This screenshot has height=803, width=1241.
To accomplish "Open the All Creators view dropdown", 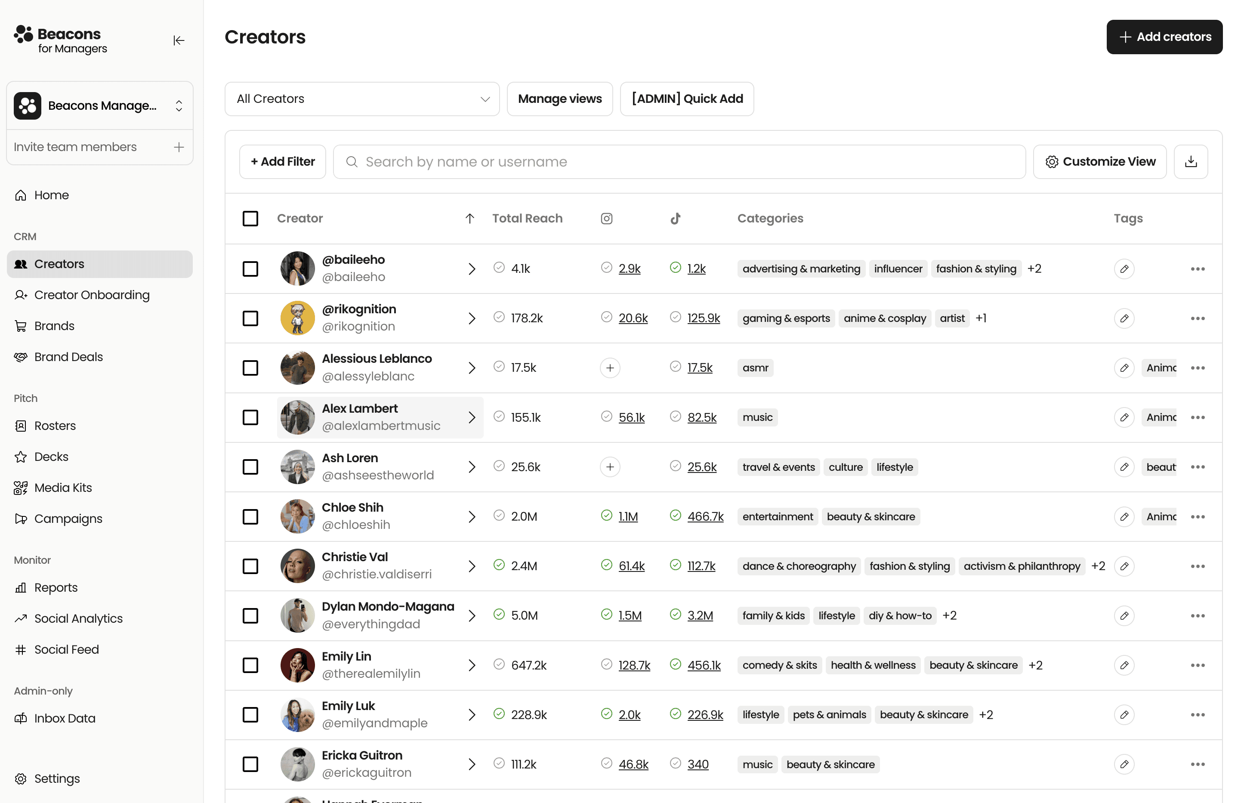I will pyautogui.click(x=362, y=99).
